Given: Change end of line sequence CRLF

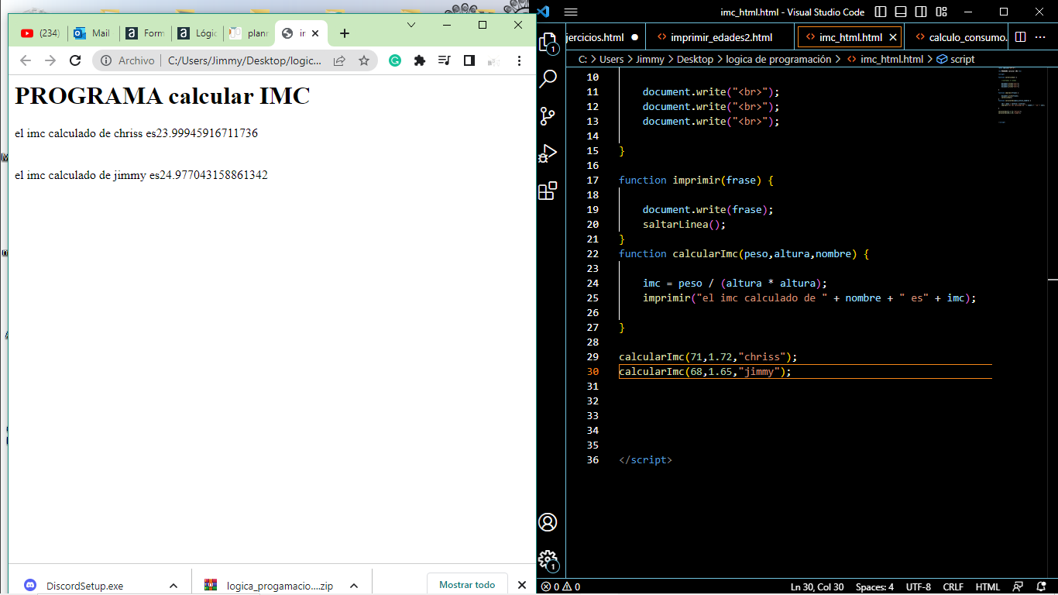Looking at the screenshot, I should pyautogui.click(x=953, y=586).
